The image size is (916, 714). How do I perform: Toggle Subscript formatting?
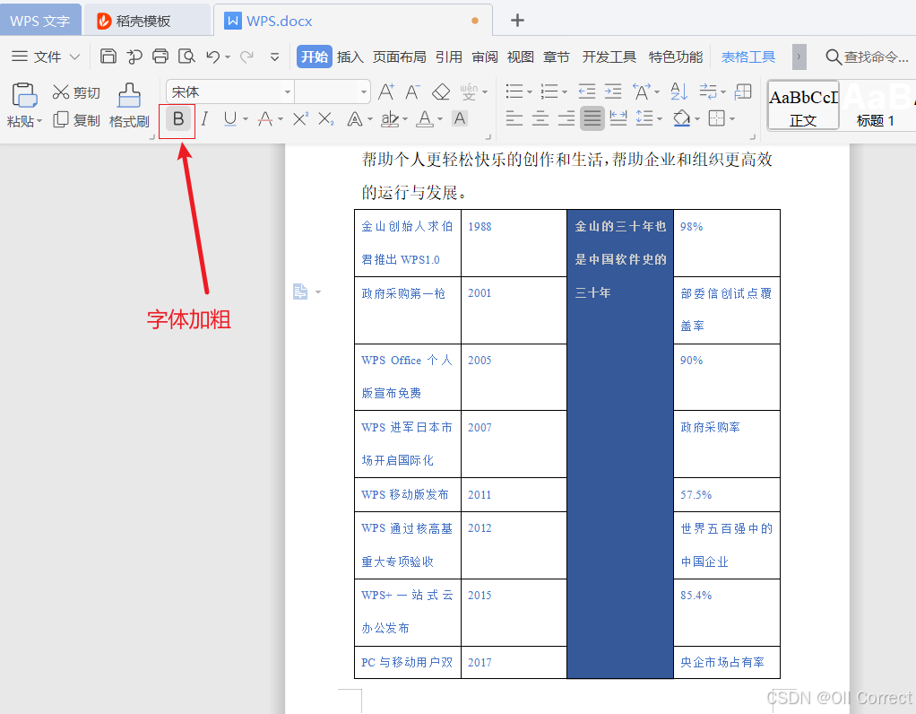pyautogui.click(x=326, y=118)
